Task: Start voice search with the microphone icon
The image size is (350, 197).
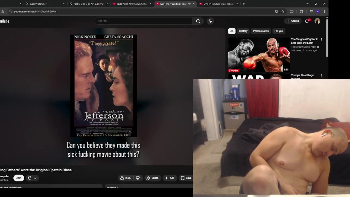Action: [x=210, y=21]
